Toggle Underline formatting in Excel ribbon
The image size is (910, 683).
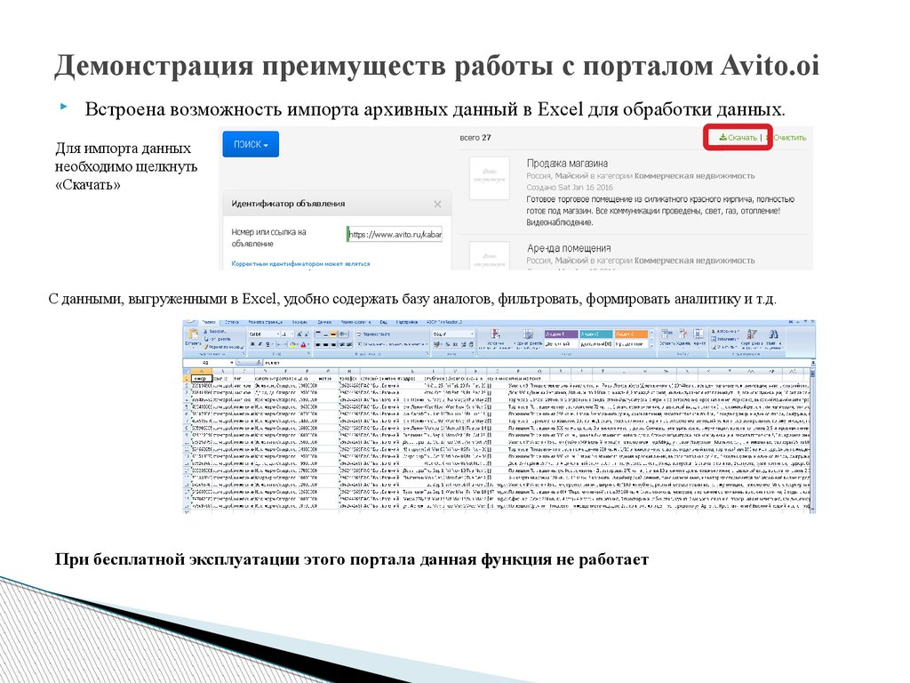point(267,344)
